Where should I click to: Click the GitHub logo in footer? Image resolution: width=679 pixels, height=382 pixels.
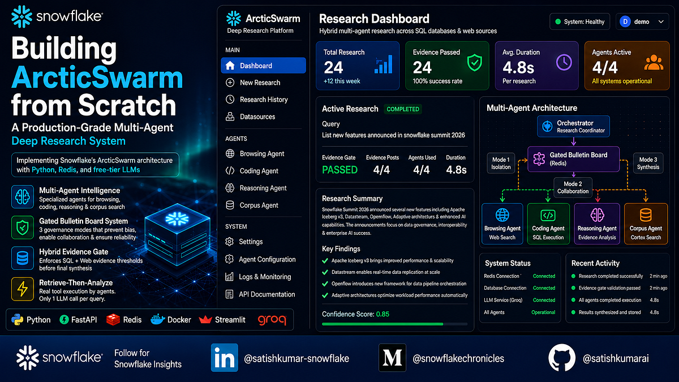[x=562, y=358]
